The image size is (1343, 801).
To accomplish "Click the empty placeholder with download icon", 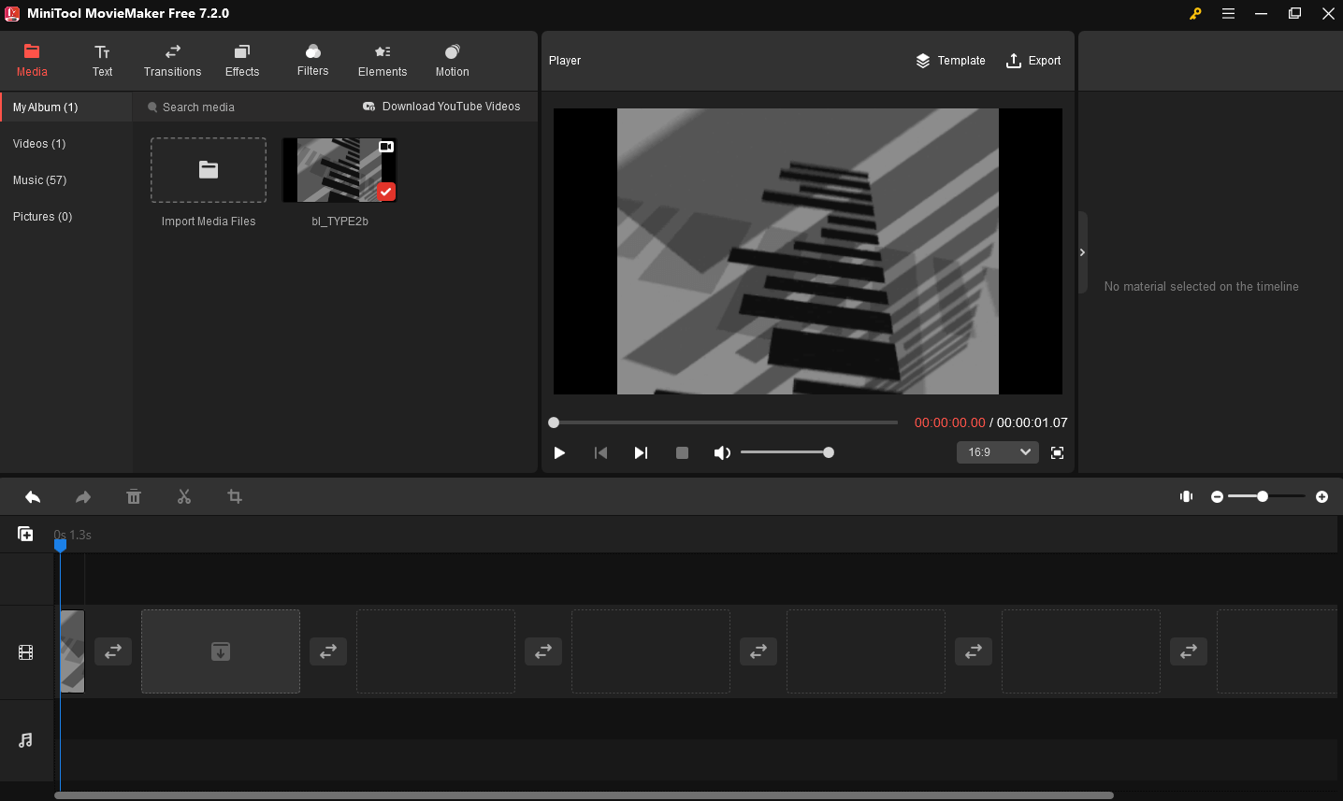I will tap(221, 651).
